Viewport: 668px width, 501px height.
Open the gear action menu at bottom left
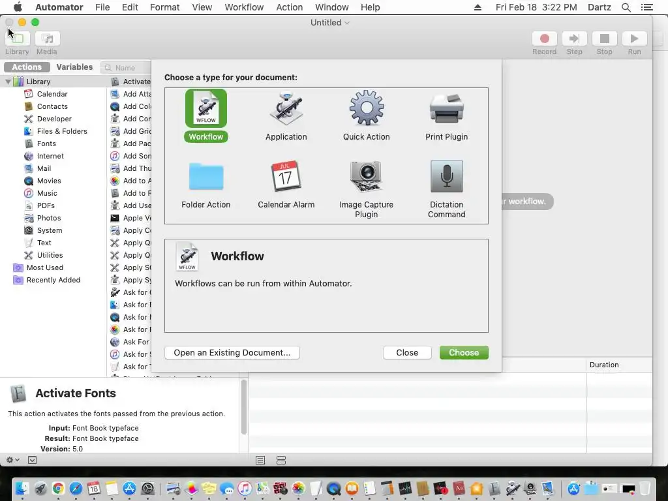[x=13, y=460]
